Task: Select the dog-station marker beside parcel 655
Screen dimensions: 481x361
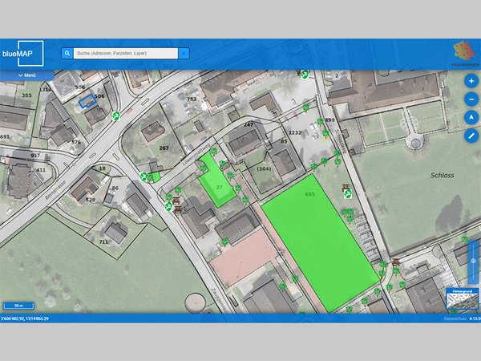Action: 348,194
